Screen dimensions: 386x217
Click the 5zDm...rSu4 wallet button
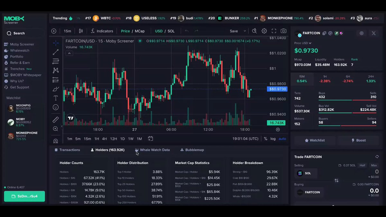(x=24, y=196)
